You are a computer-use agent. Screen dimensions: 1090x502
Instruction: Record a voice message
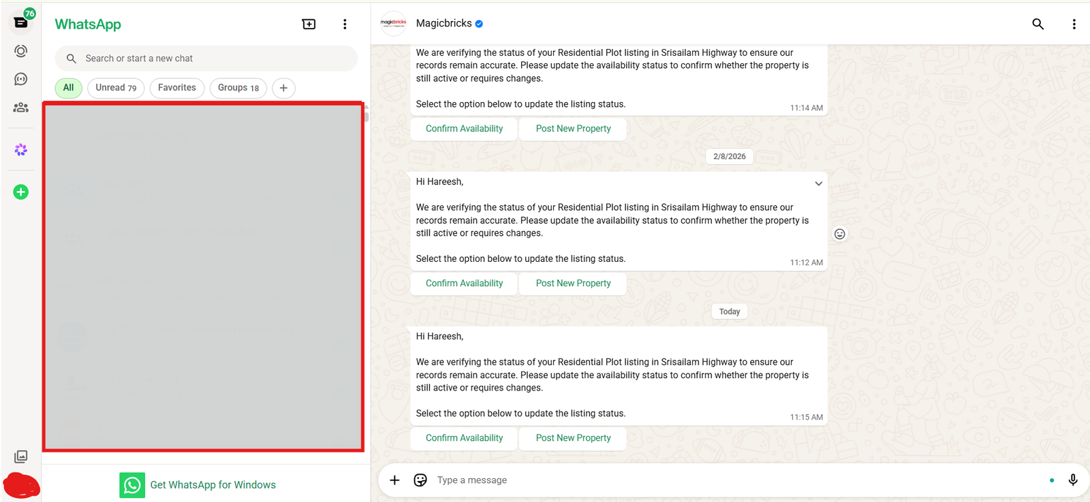point(1073,480)
